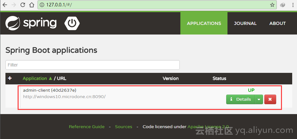Click the Spring leaf logo

pyautogui.click(x=13, y=23)
